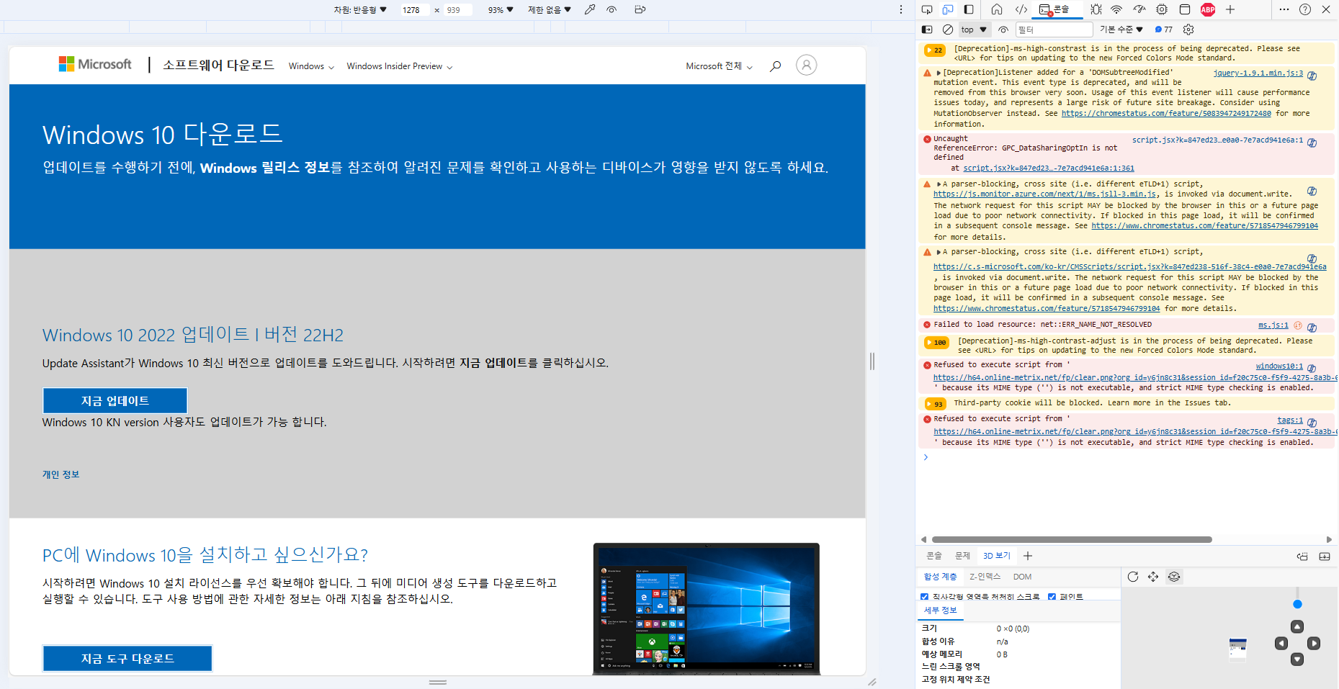Open the 차원: 반응형 dimensions dropdown
1339x689 pixels.
click(360, 10)
